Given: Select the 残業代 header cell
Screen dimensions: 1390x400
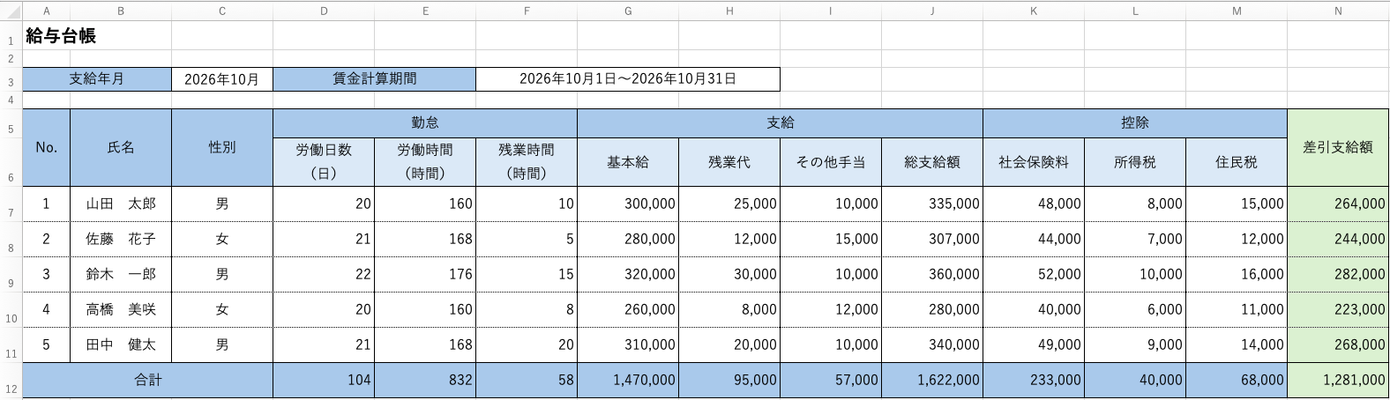Looking at the screenshot, I should pos(729,162).
